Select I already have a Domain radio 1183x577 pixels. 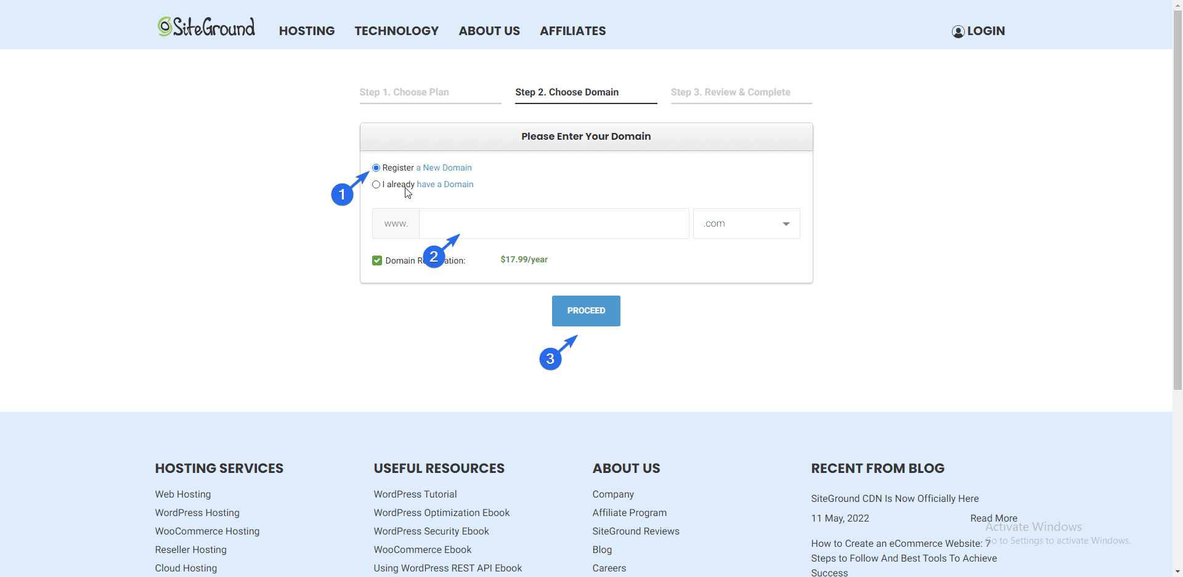point(376,185)
